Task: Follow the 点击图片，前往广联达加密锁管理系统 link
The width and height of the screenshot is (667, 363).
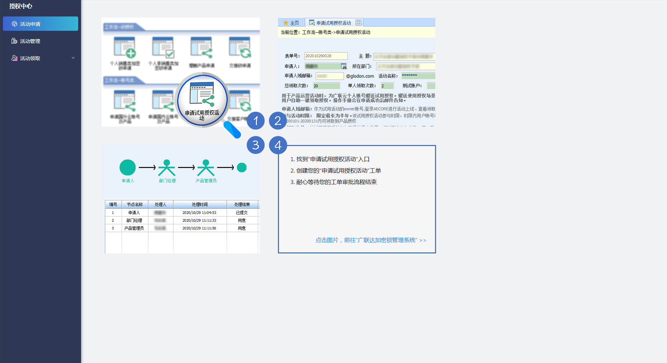Action: coord(370,240)
